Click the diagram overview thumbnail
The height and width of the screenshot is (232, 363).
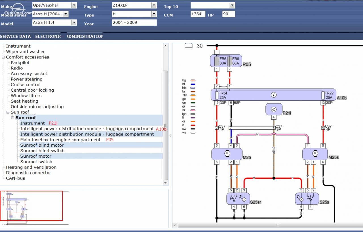pos(31,206)
